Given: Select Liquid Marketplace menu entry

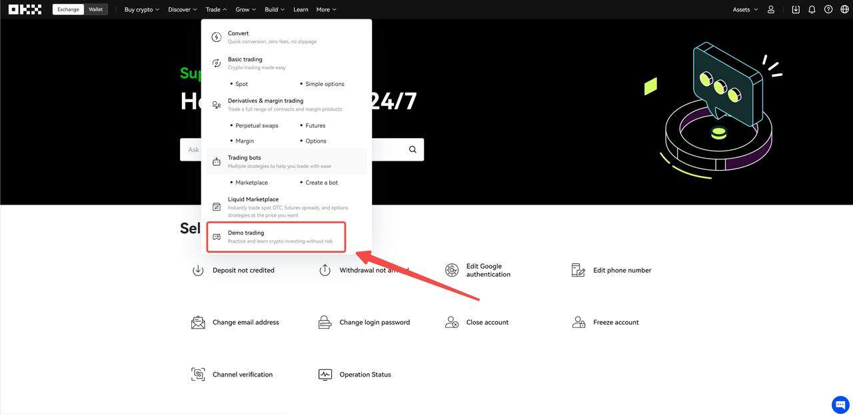Looking at the screenshot, I should click(287, 207).
